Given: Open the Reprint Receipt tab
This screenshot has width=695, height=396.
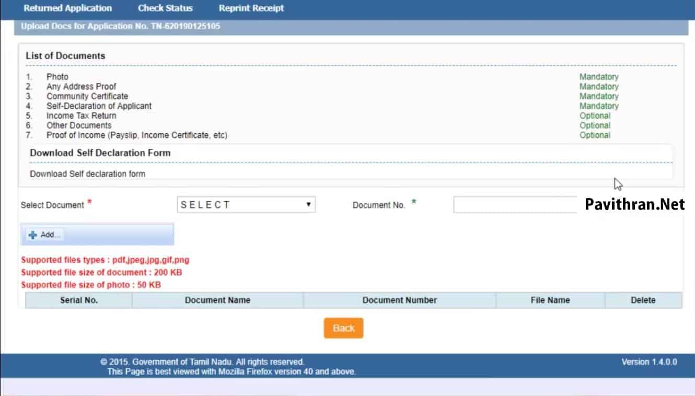Looking at the screenshot, I should click(x=251, y=8).
